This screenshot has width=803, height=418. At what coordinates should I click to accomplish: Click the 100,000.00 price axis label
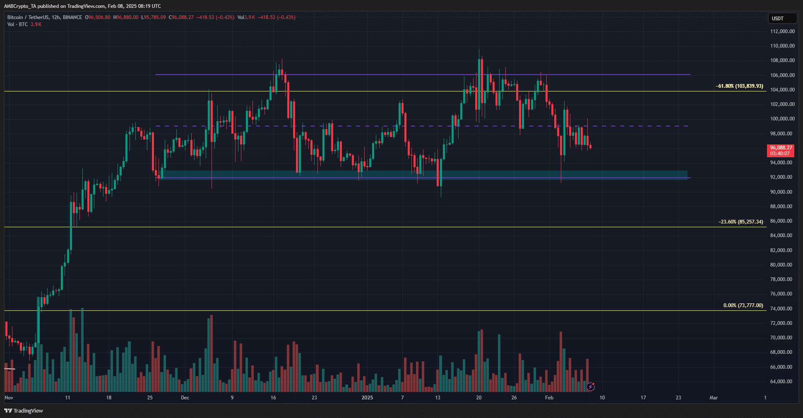coord(782,119)
